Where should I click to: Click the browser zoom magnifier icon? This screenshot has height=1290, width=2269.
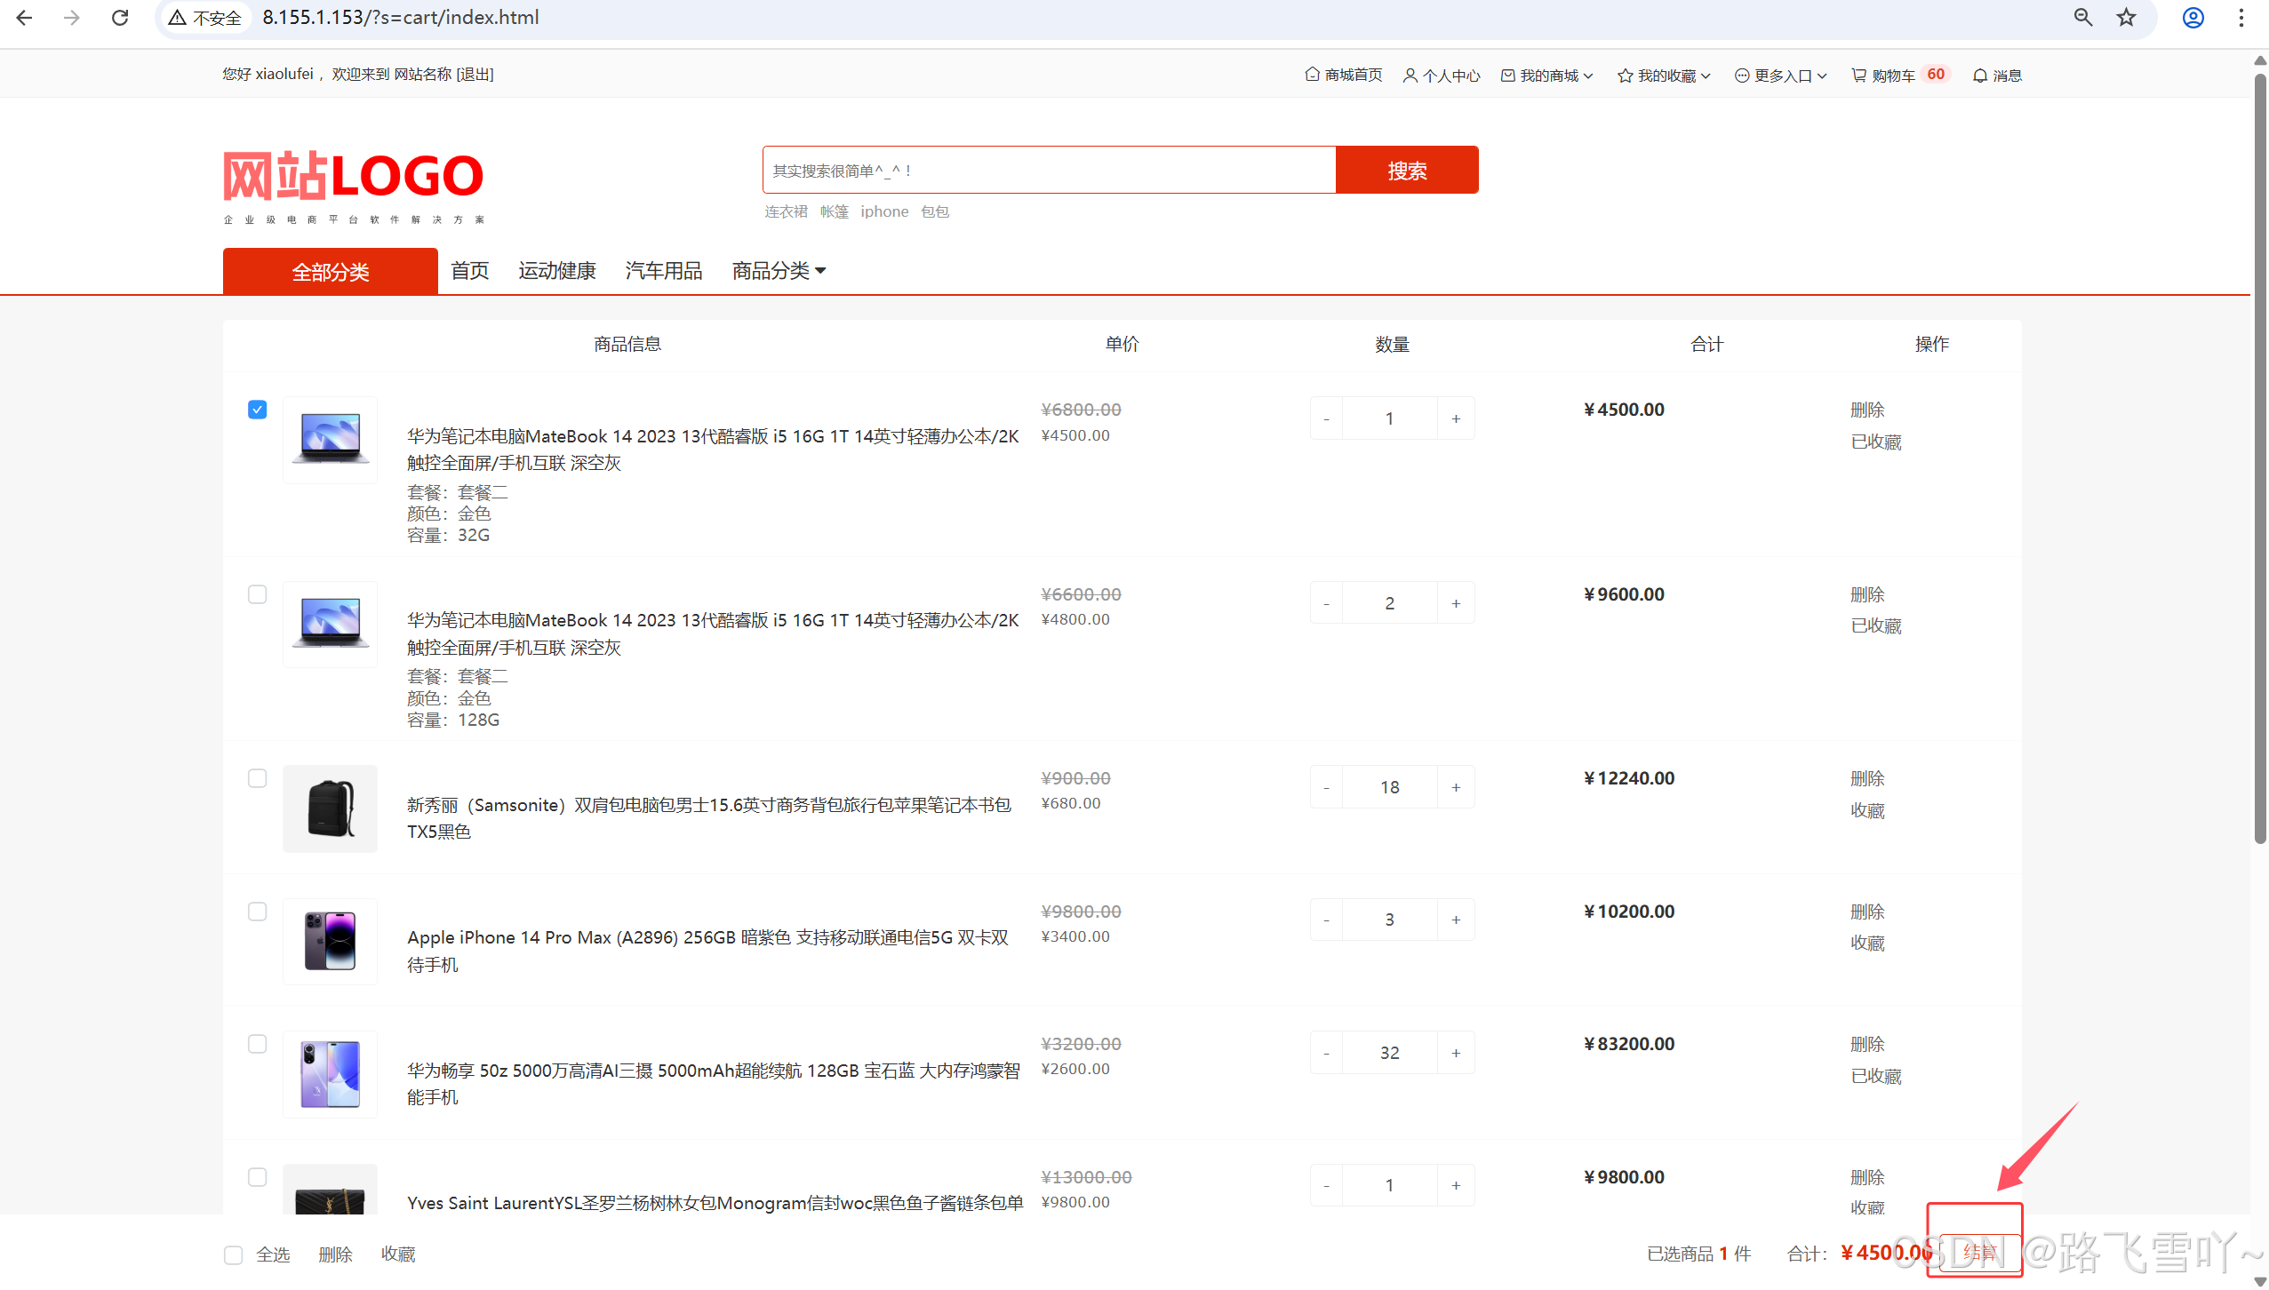click(x=2083, y=18)
